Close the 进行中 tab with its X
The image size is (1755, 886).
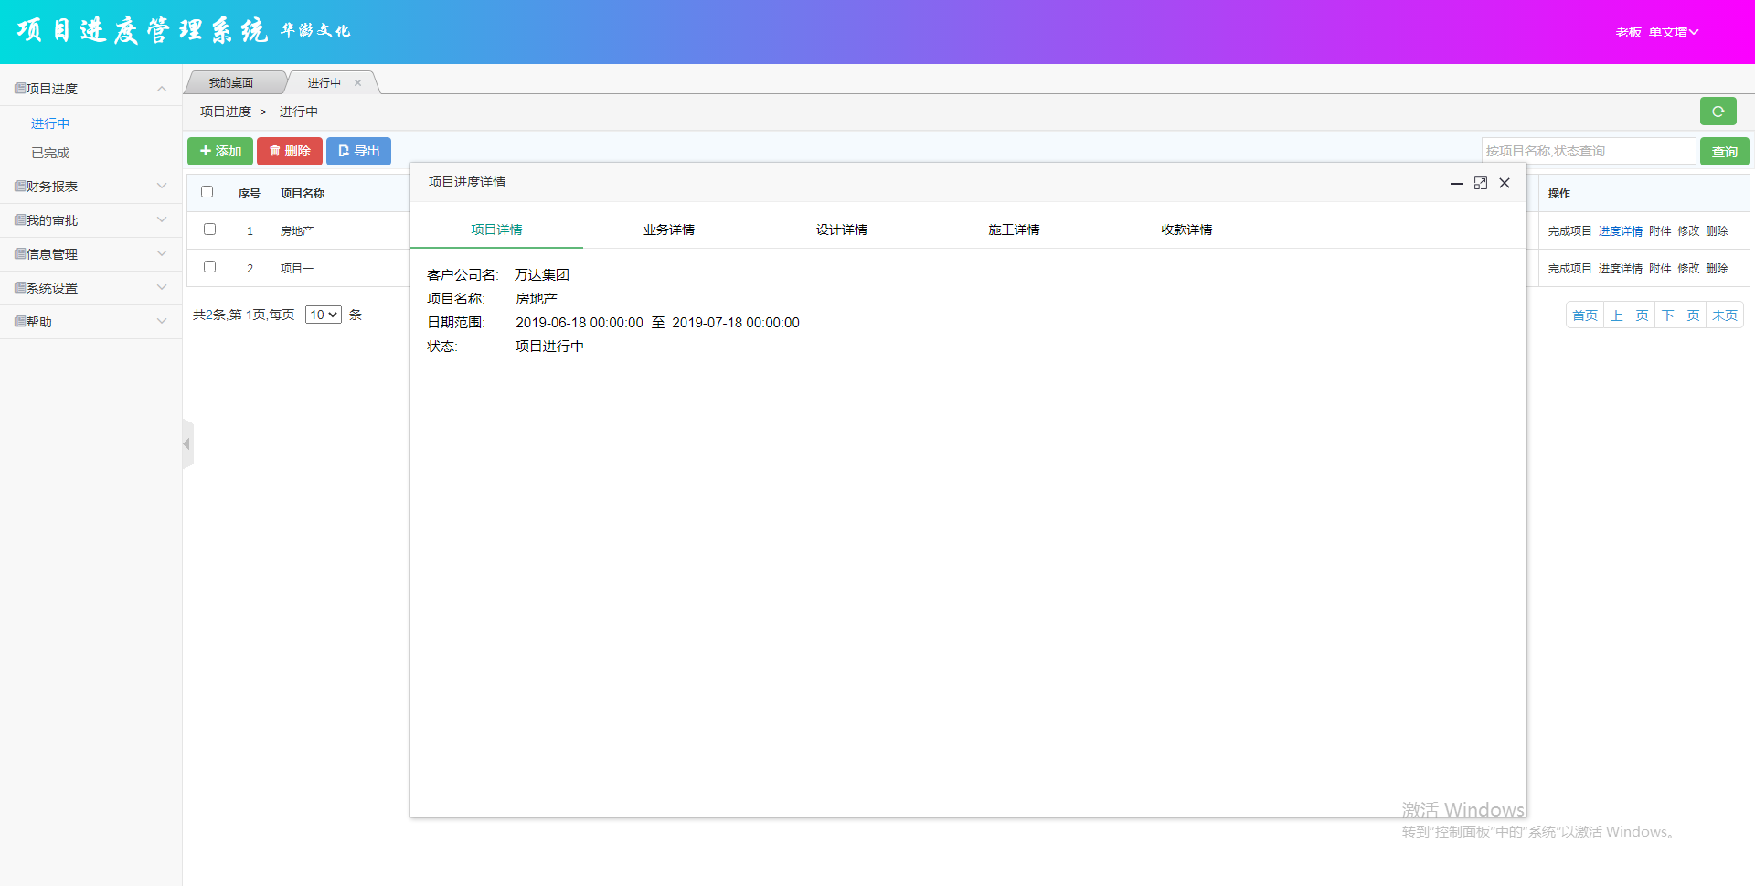click(357, 83)
